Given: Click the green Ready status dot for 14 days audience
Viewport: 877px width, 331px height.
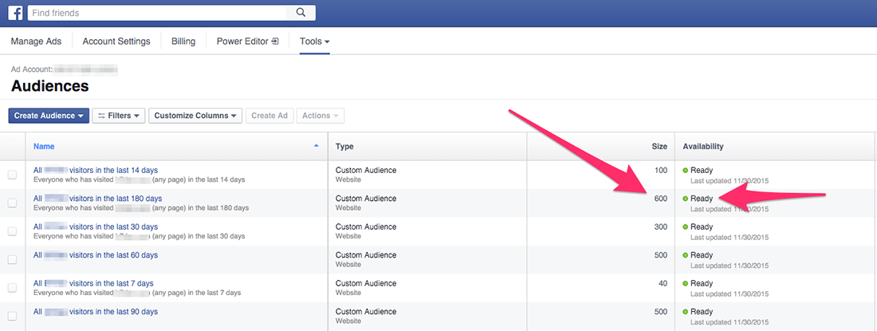Looking at the screenshot, I should pyautogui.click(x=685, y=171).
